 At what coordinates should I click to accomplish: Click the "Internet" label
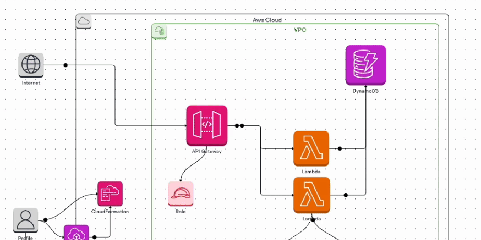coord(31,83)
